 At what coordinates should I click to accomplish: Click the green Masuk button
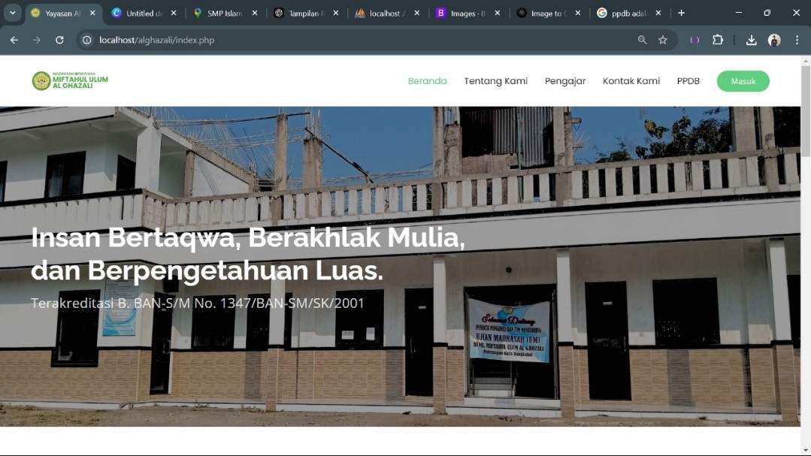pos(743,80)
